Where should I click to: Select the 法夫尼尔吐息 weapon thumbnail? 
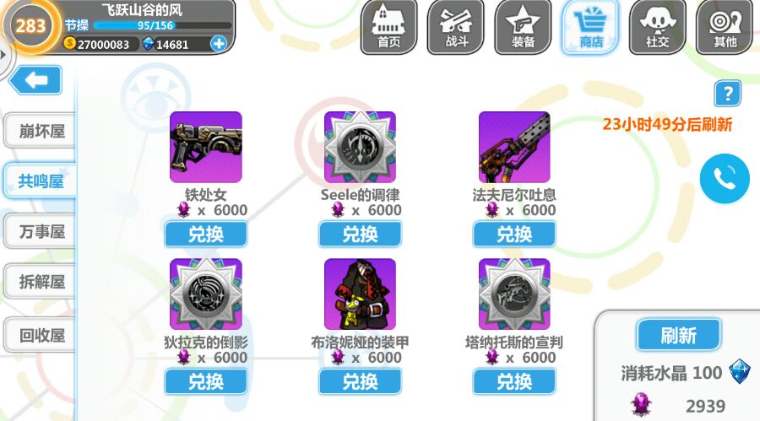514,148
